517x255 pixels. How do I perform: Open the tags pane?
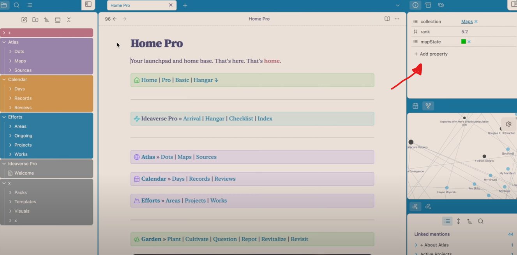(441, 5)
